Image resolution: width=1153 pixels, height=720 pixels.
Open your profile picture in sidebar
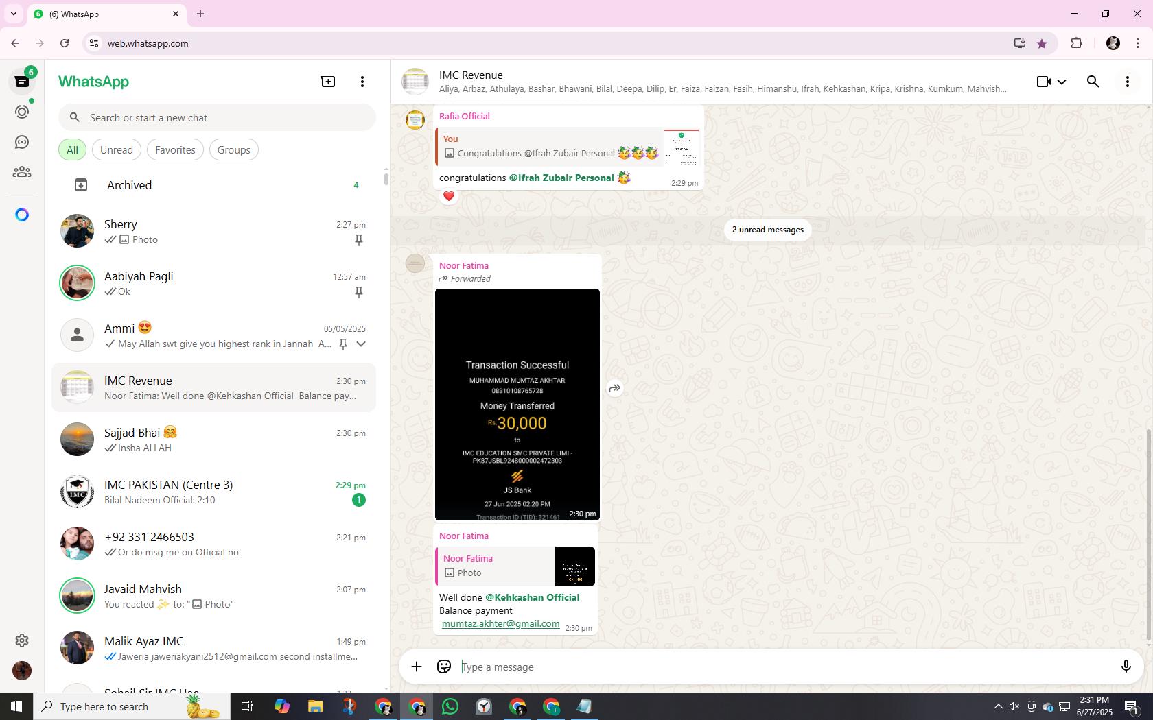tap(22, 671)
